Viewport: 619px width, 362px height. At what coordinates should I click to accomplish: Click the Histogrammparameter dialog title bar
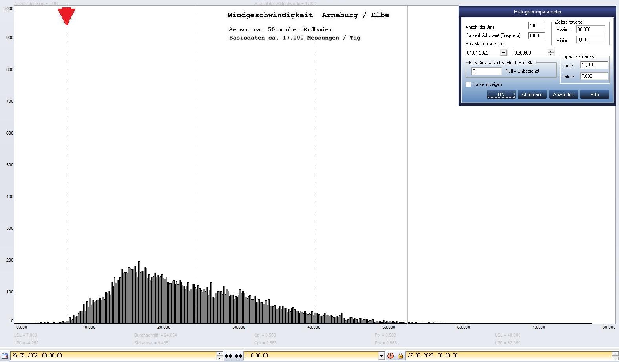[x=537, y=12]
